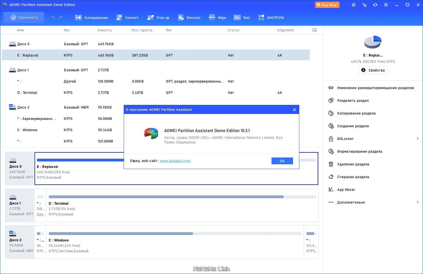This screenshot has height=274, width=423.
Task: Select the D : Terminal usage bar
Action: pos(182,197)
